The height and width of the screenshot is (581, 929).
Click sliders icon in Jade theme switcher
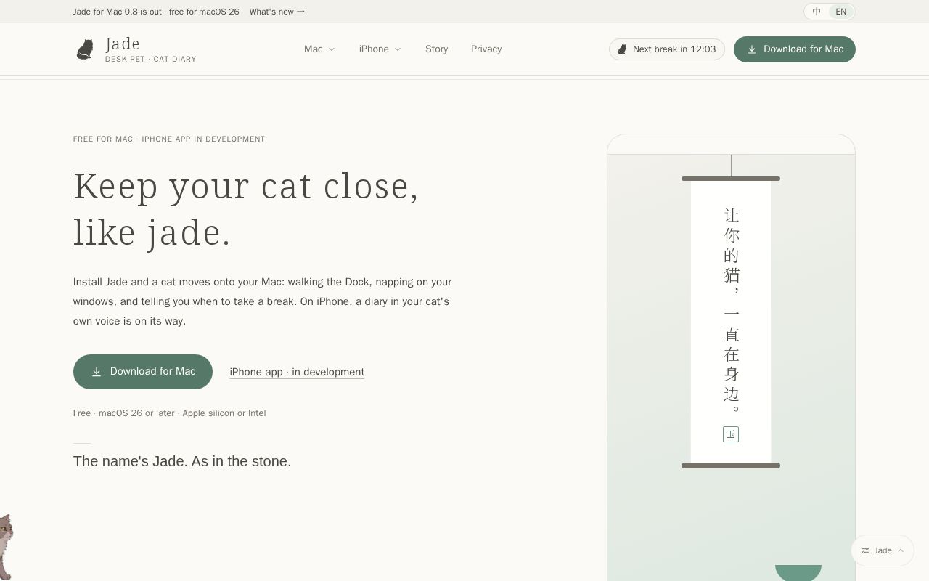pyautogui.click(x=865, y=550)
